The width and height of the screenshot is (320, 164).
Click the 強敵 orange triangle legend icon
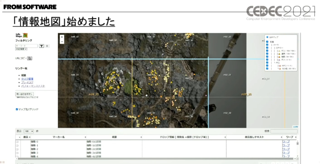(x=279, y=57)
